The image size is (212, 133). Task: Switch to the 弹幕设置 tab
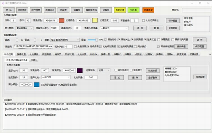[x=21, y=54]
